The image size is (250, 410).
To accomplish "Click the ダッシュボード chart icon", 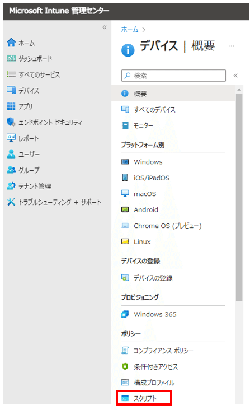I will point(11,58).
